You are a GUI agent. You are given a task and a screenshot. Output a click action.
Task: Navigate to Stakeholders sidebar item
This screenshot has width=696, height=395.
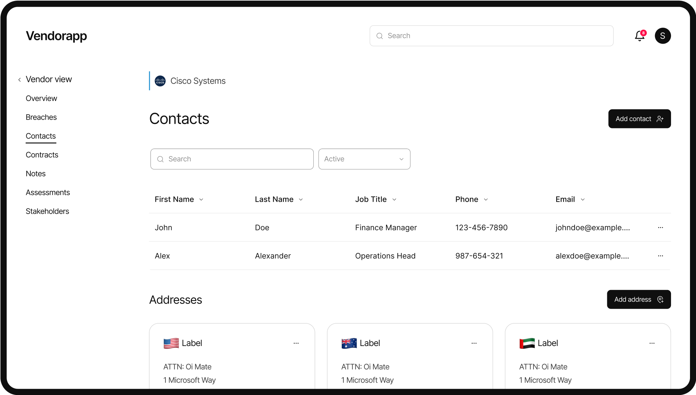pyautogui.click(x=47, y=211)
